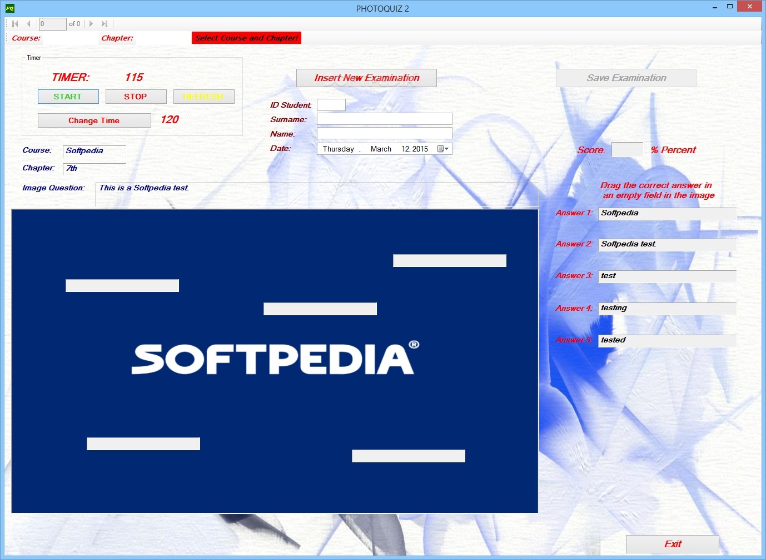This screenshot has height=560, width=766.
Task: Click the Change Time button
Action: [x=94, y=120]
